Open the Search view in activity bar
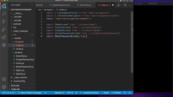This screenshot has height=97, width=173. [x=4, y=14]
